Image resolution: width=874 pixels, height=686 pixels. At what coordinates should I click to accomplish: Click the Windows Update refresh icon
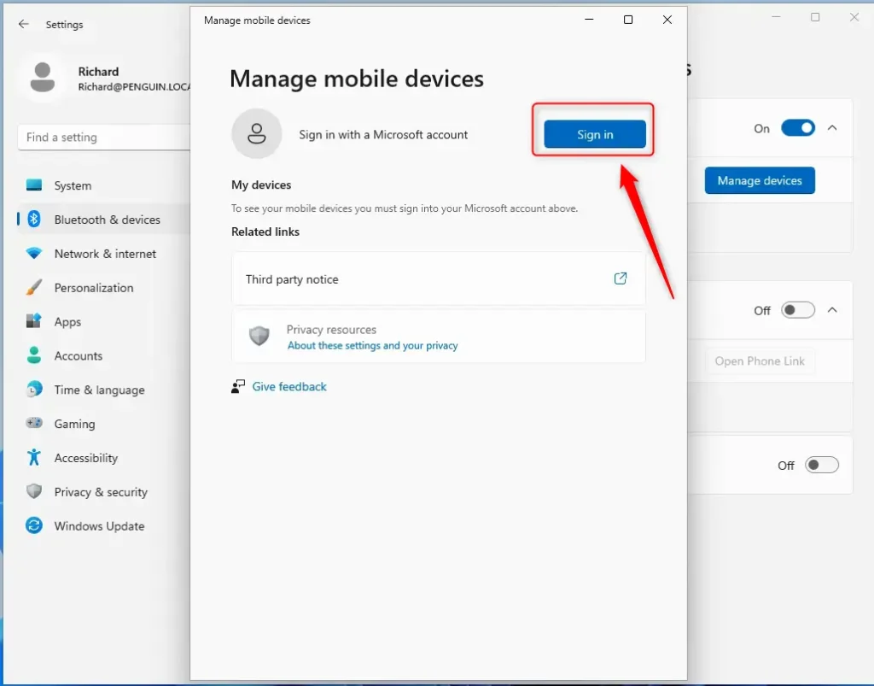click(x=34, y=525)
